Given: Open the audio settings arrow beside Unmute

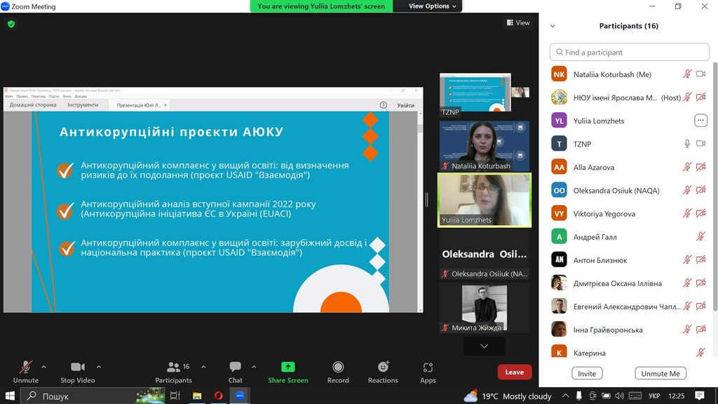Looking at the screenshot, I should [x=43, y=366].
